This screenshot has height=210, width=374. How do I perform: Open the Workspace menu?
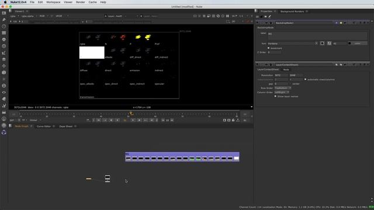click(53, 2)
